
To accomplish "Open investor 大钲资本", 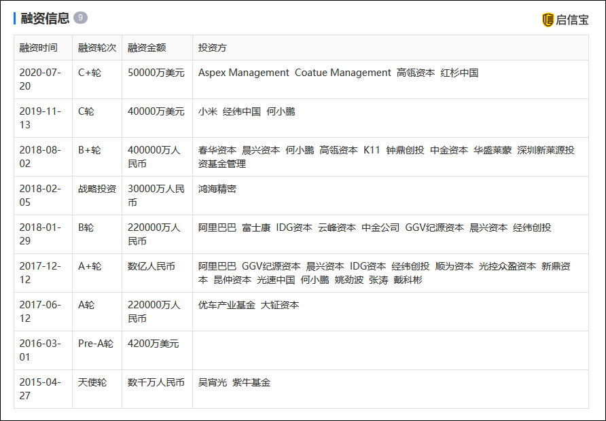I will coord(280,305).
